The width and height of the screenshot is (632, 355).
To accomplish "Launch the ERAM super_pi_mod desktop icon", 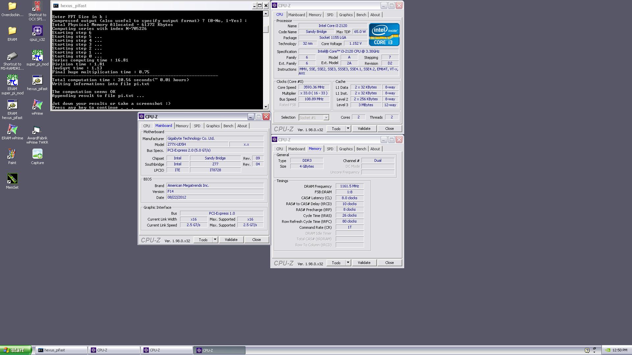I will point(12,85).
